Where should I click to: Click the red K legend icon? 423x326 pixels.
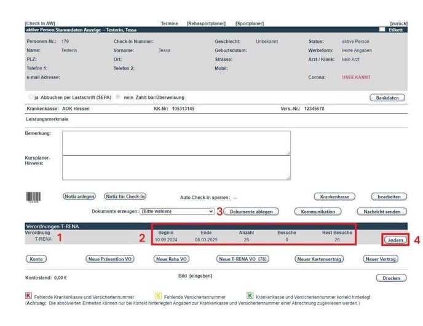click(x=28, y=297)
